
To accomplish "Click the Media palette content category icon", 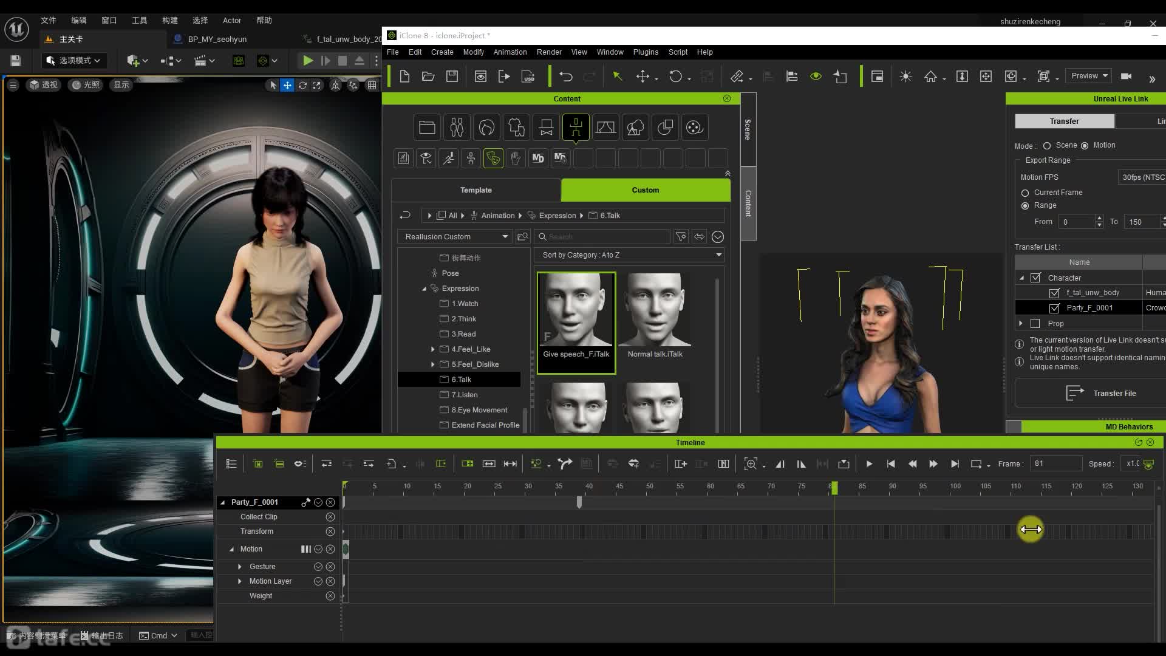I will click(694, 128).
